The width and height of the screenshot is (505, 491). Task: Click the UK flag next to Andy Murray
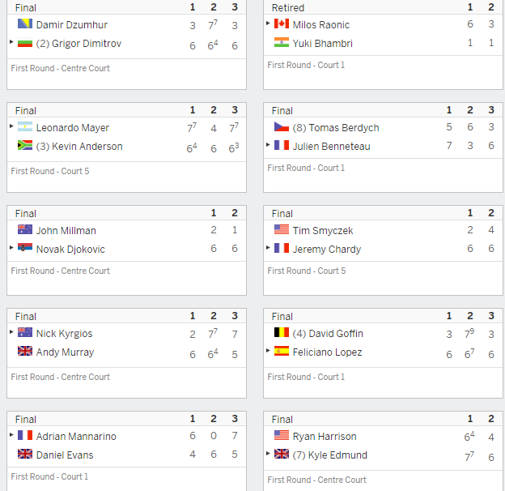pos(25,351)
